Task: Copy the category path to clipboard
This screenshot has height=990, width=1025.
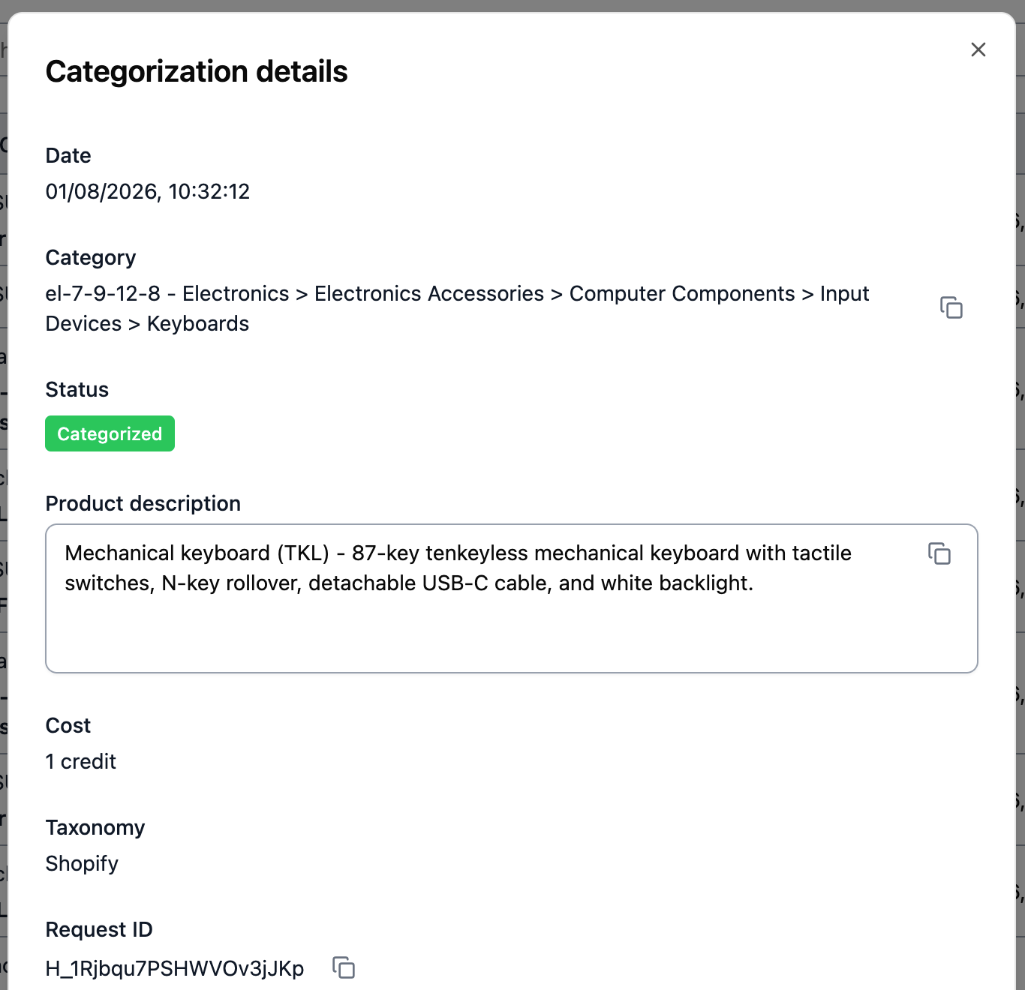Action: pyautogui.click(x=951, y=307)
